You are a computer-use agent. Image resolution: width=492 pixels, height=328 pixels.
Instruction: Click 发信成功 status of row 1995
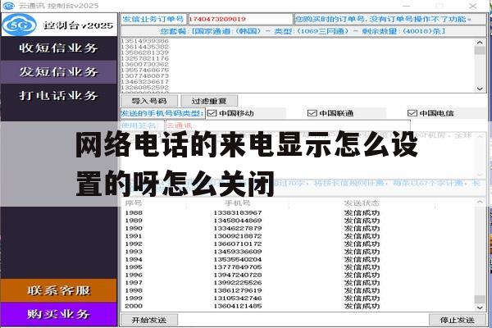click(362, 267)
